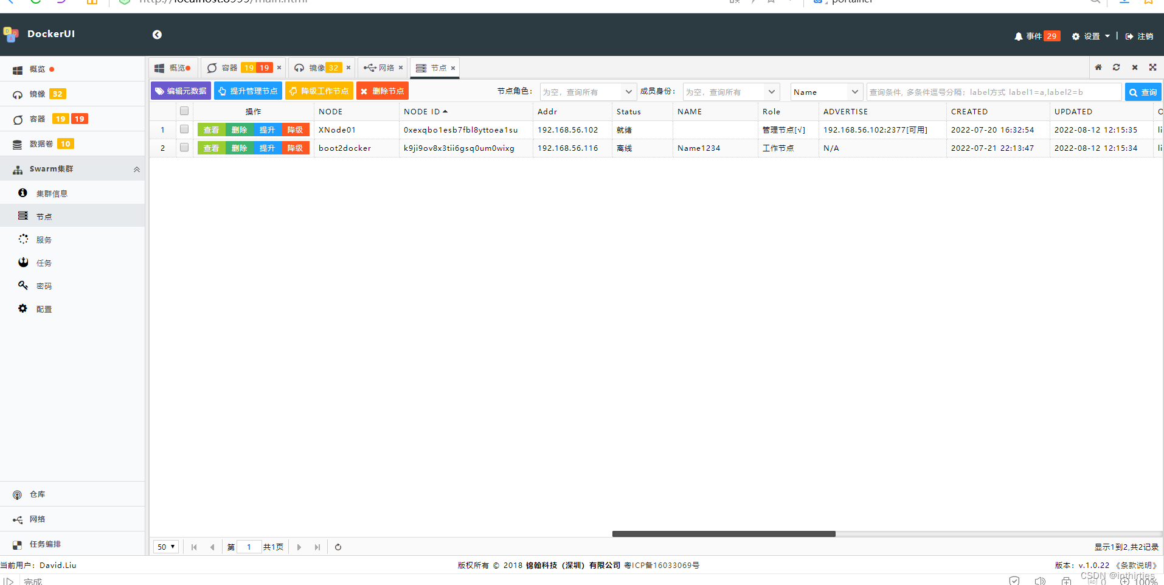Click 删除 for boot2docker
This screenshot has height=585, width=1164.
tap(240, 148)
